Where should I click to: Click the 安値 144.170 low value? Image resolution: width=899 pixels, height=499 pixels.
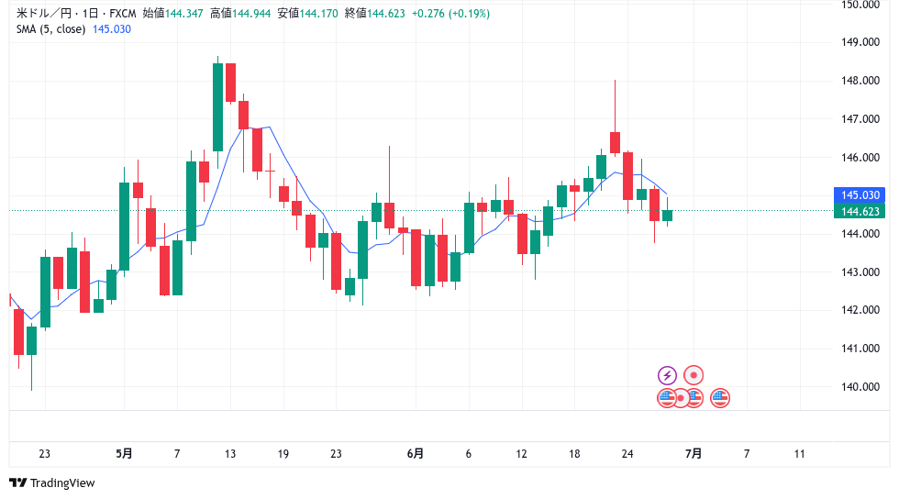[x=308, y=13]
